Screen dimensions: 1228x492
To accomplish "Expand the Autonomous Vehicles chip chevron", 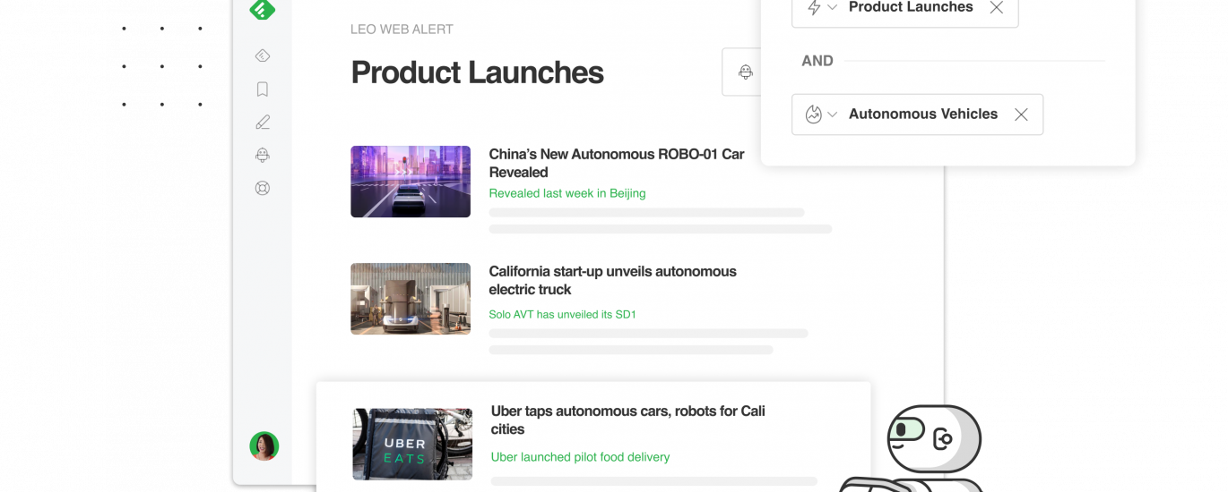I will (x=832, y=115).
